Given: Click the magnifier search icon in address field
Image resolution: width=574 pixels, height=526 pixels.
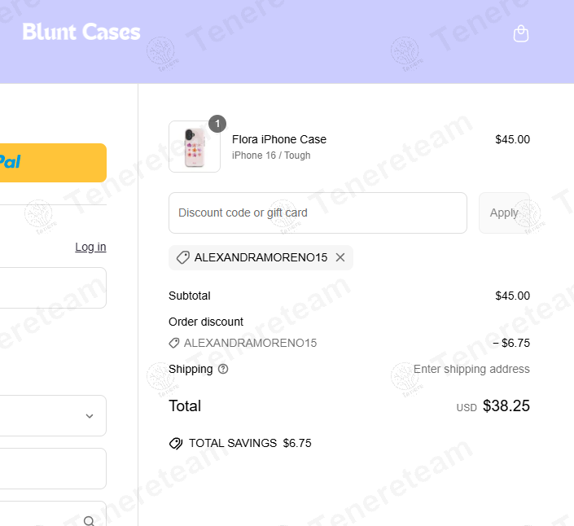Looking at the screenshot, I should tap(89, 520).
